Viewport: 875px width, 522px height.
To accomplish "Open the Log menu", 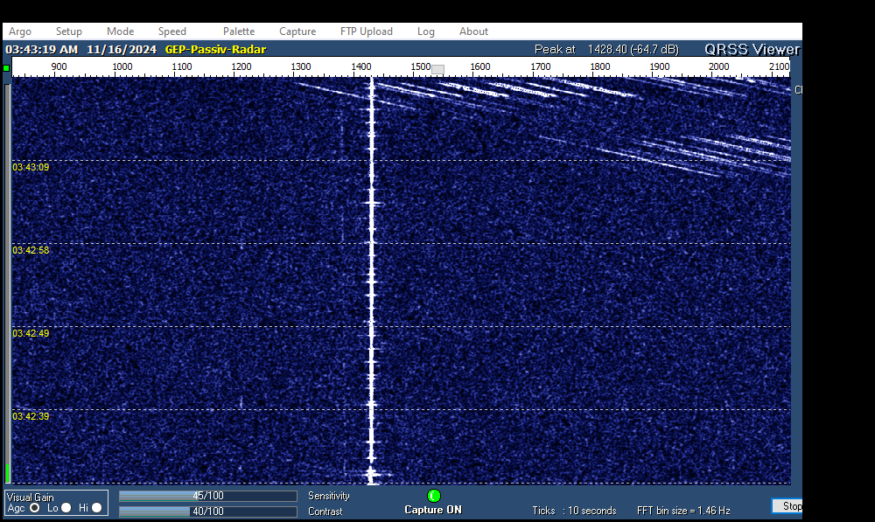I will (x=426, y=31).
